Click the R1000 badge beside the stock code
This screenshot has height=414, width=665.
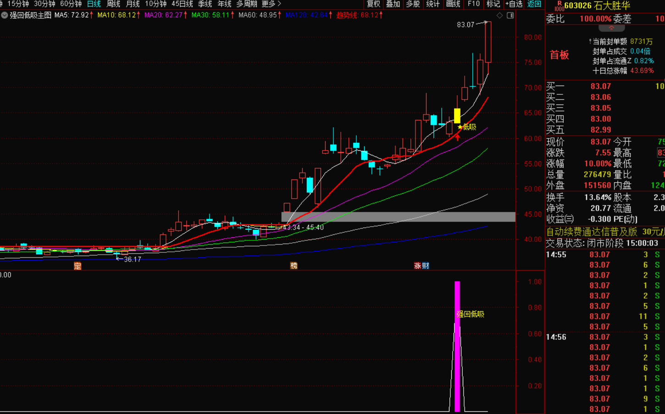pos(559,6)
